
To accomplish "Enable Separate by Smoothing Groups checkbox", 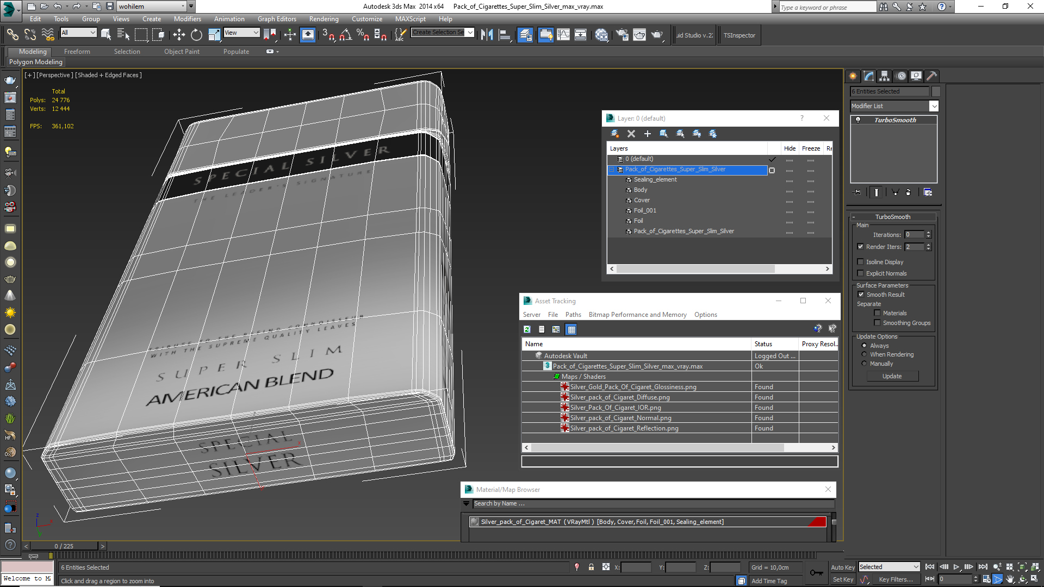I will 877,323.
